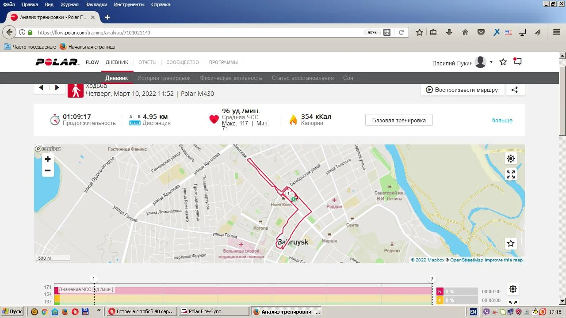Screen dimensions: 566x318
Task: Zoom out the map with minus button
Action: click(48, 171)
